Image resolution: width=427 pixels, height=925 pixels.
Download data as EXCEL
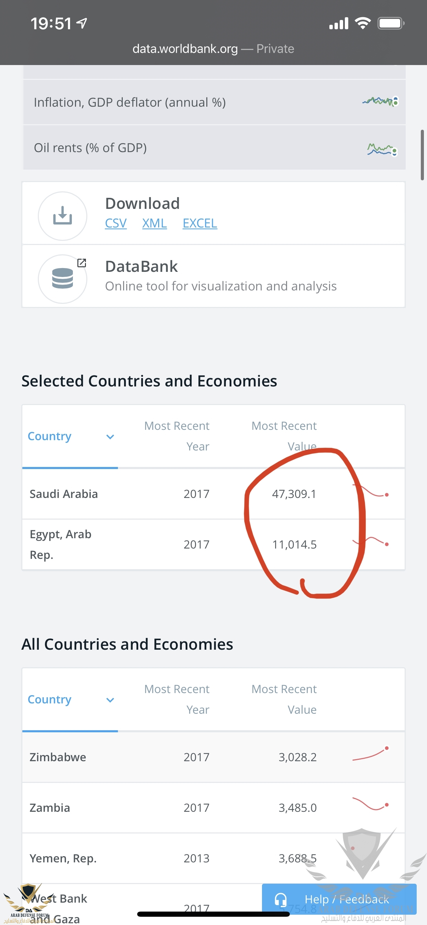point(199,223)
